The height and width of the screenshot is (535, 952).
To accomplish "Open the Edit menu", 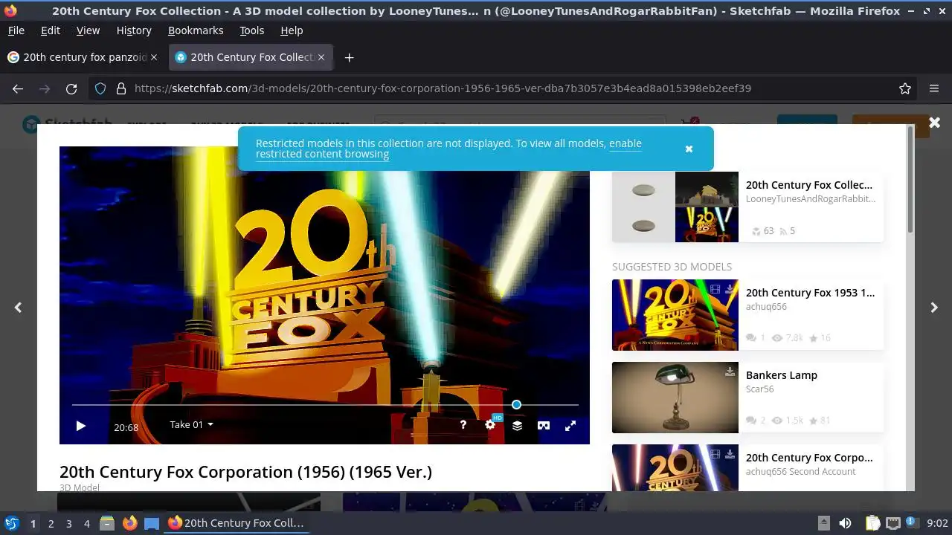I will pos(51,30).
